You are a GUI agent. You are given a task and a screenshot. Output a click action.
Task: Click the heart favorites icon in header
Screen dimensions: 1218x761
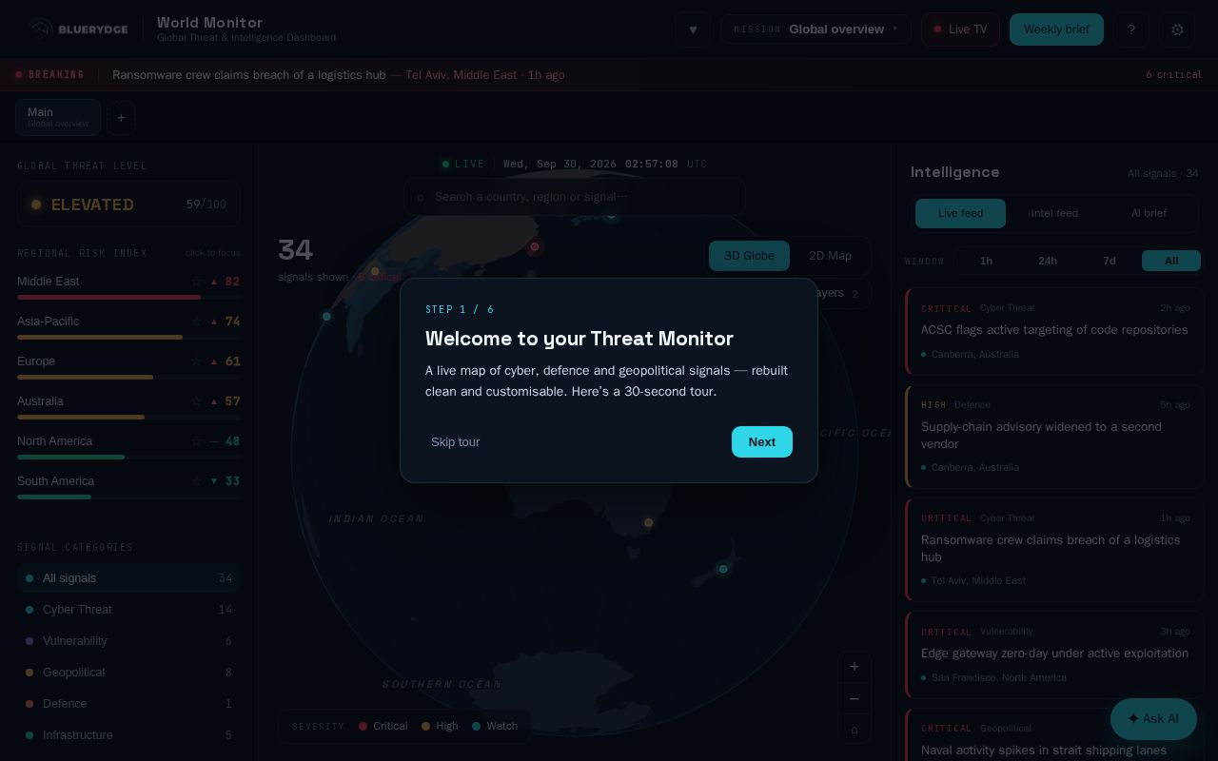693,29
